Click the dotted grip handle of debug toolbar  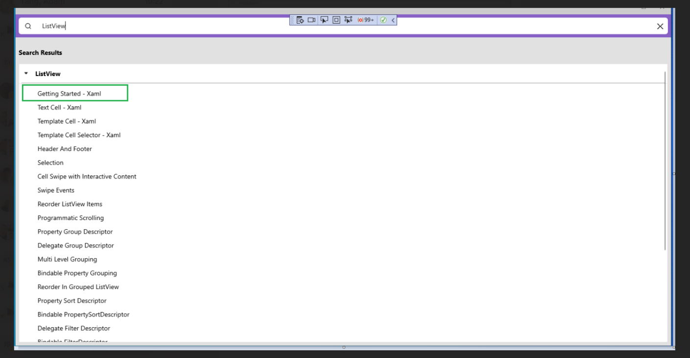coord(292,20)
